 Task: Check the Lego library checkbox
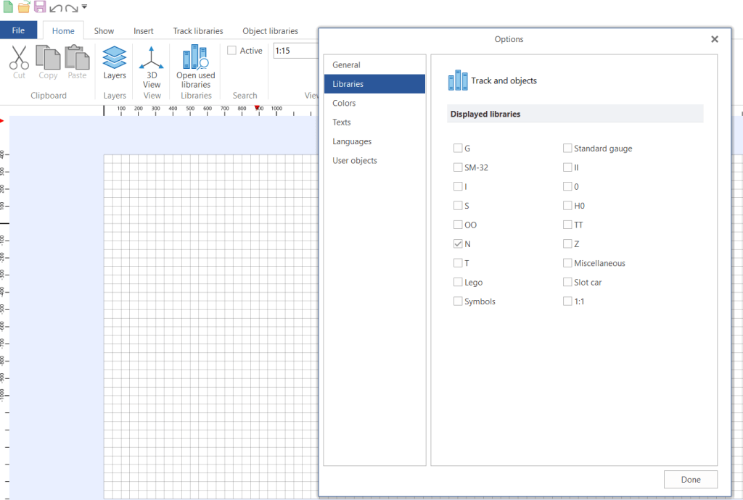tap(458, 283)
